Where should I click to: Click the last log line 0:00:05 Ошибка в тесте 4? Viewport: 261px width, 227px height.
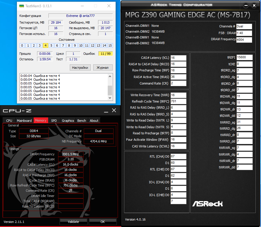pos(40,98)
